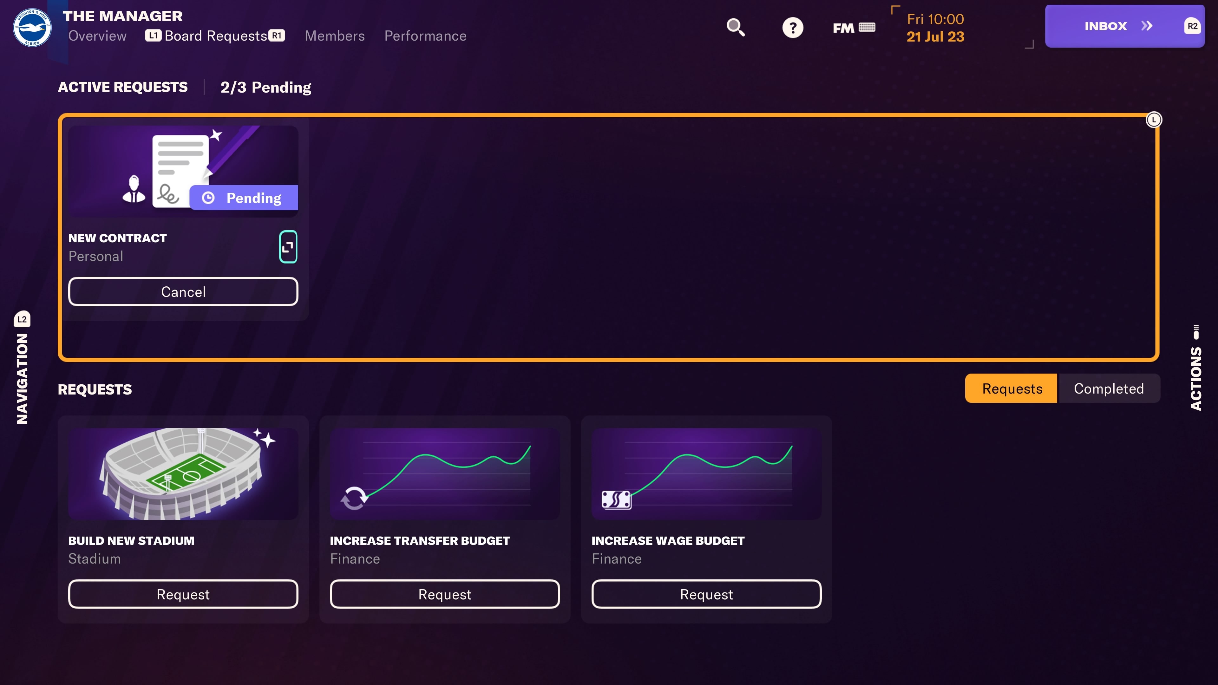Image resolution: width=1218 pixels, height=685 pixels.
Task: Switch to the Completed requests tab
Action: point(1109,388)
